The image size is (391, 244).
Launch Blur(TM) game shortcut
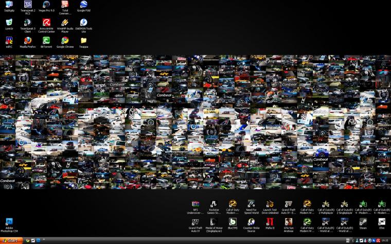(233, 224)
